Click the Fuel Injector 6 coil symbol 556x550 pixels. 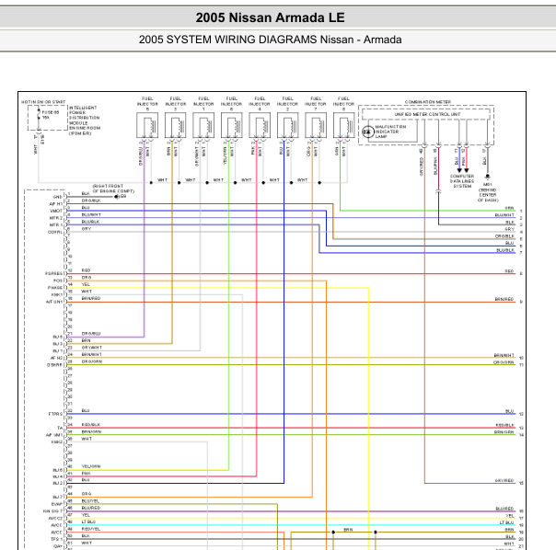click(x=232, y=125)
